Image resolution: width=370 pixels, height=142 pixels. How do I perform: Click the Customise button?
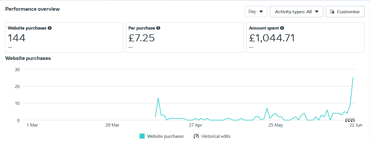pyautogui.click(x=345, y=12)
